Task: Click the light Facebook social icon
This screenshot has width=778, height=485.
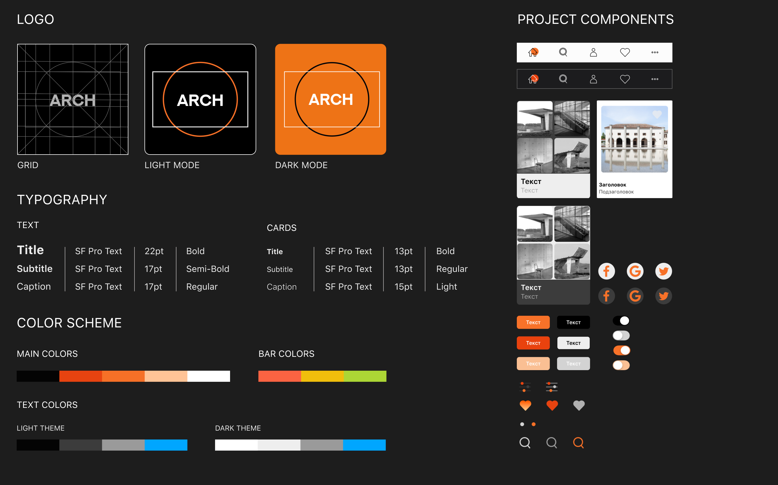Action: (607, 271)
